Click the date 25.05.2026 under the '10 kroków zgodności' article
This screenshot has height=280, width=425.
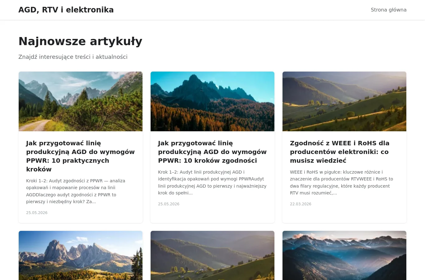(x=169, y=204)
